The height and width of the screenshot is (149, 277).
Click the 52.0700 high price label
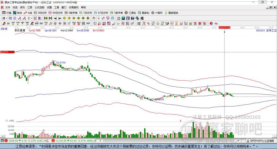[61, 63]
